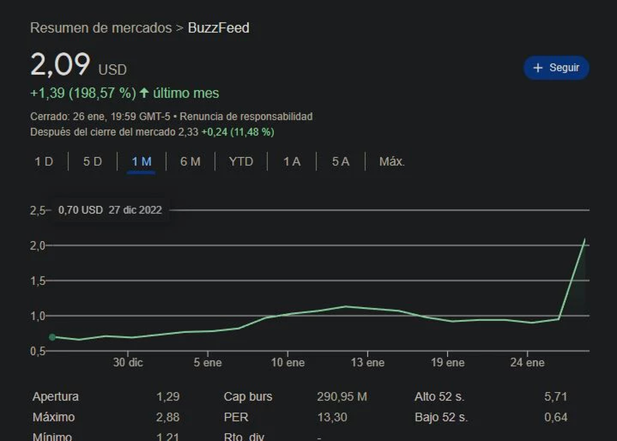617x441 pixels.
Task: Click the 0,70 USD chart tooltip
Action: (110, 210)
